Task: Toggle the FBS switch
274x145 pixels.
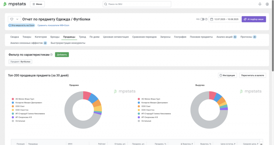Action: 202,19
